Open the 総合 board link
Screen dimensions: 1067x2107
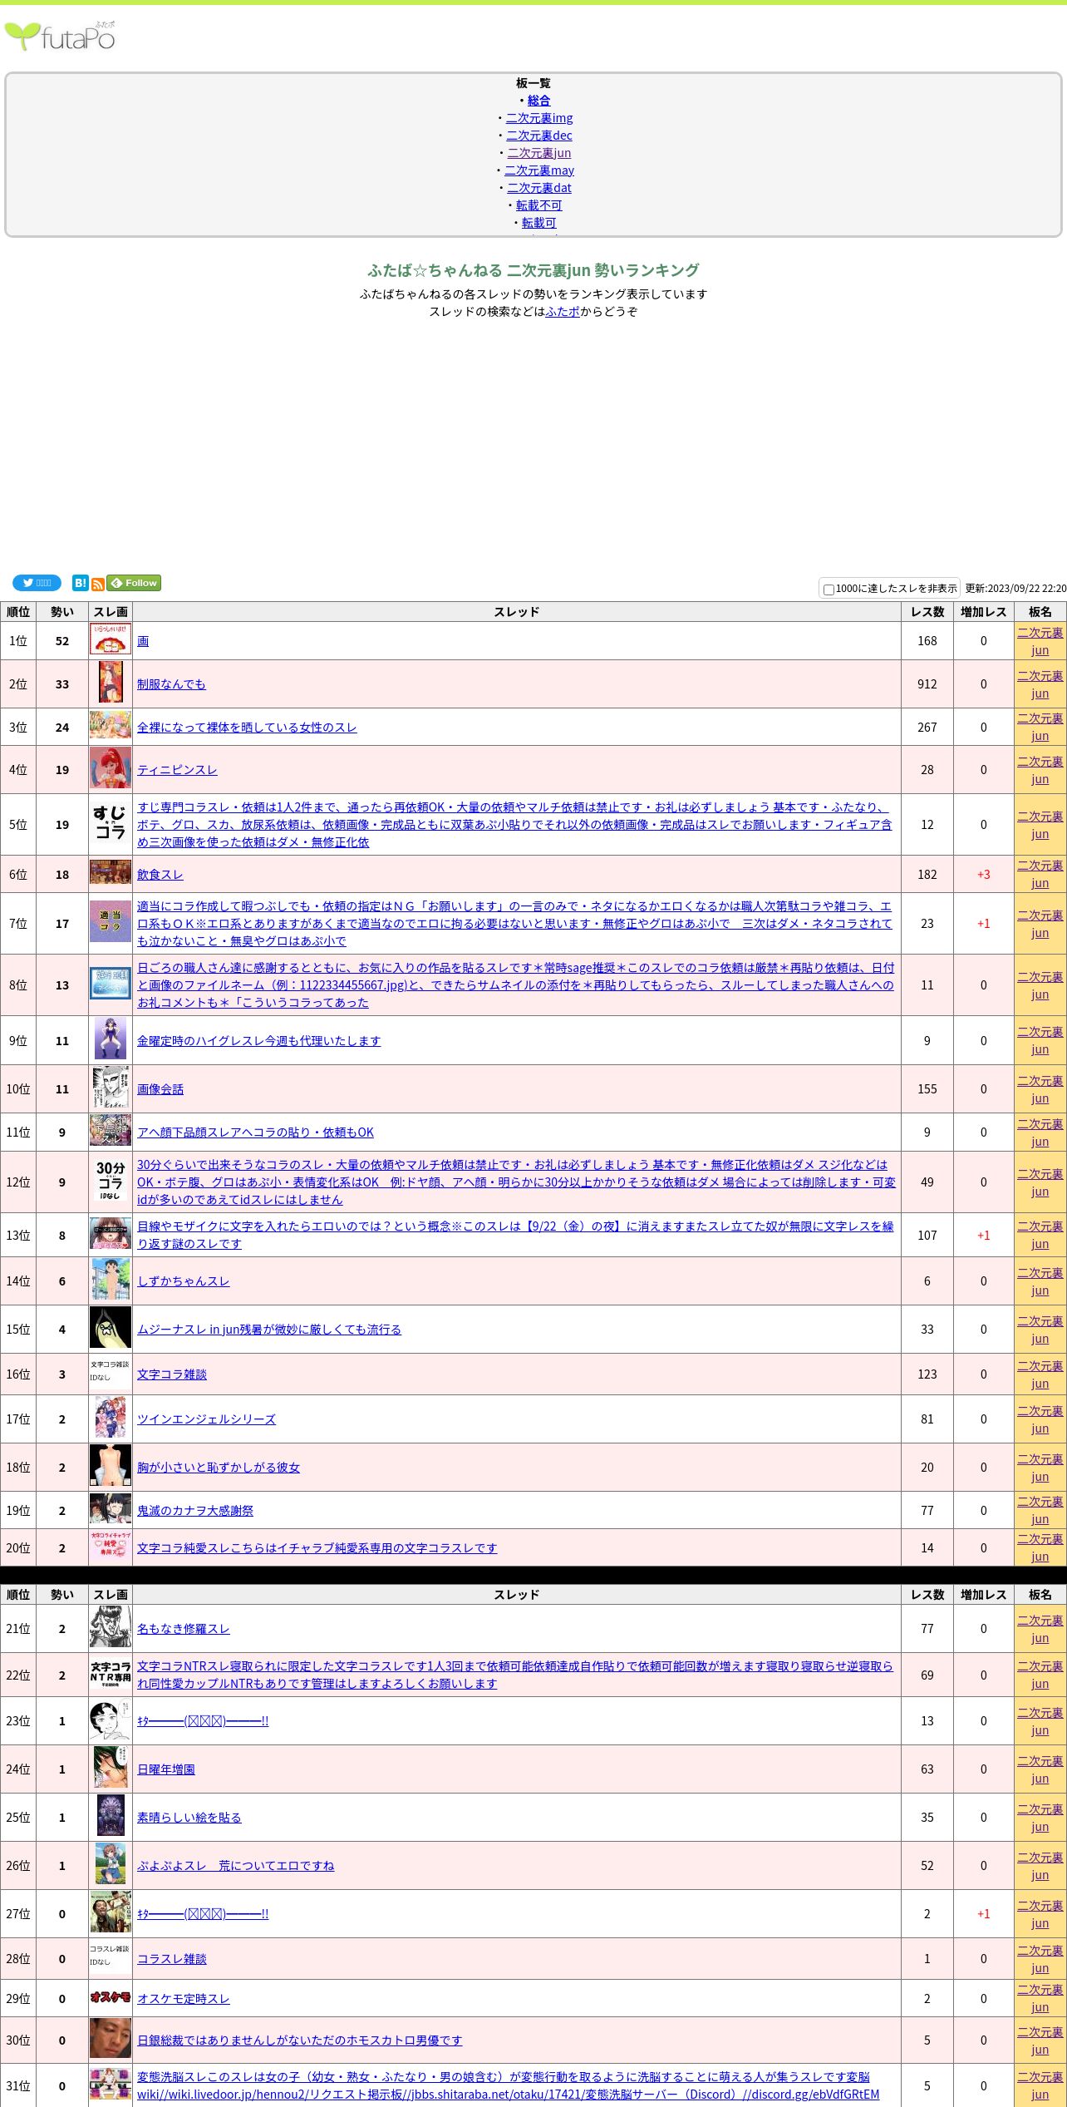pos(538,101)
